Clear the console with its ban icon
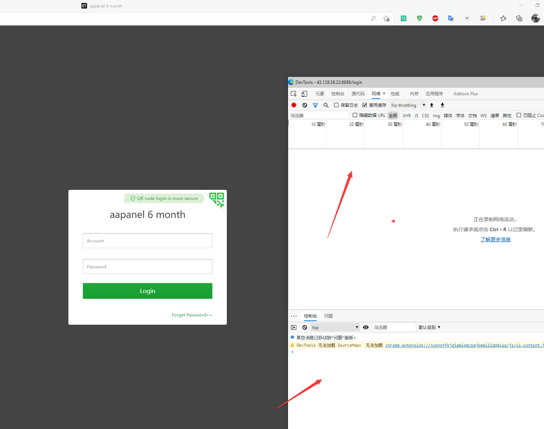The width and height of the screenshot is (544, 429). (305, 327)
